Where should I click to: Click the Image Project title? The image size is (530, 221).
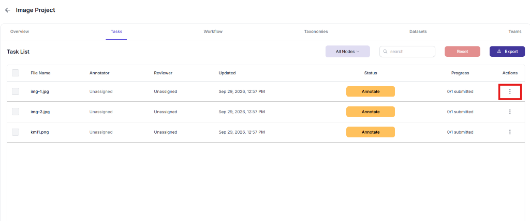pos(36,10)
